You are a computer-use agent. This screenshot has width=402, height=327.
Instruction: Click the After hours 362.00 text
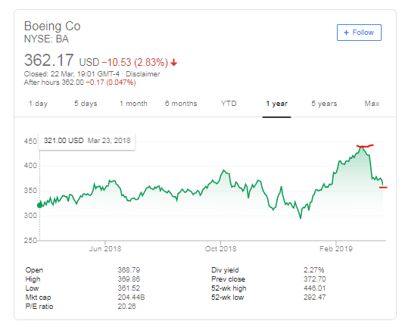click(x=54, y=83)
